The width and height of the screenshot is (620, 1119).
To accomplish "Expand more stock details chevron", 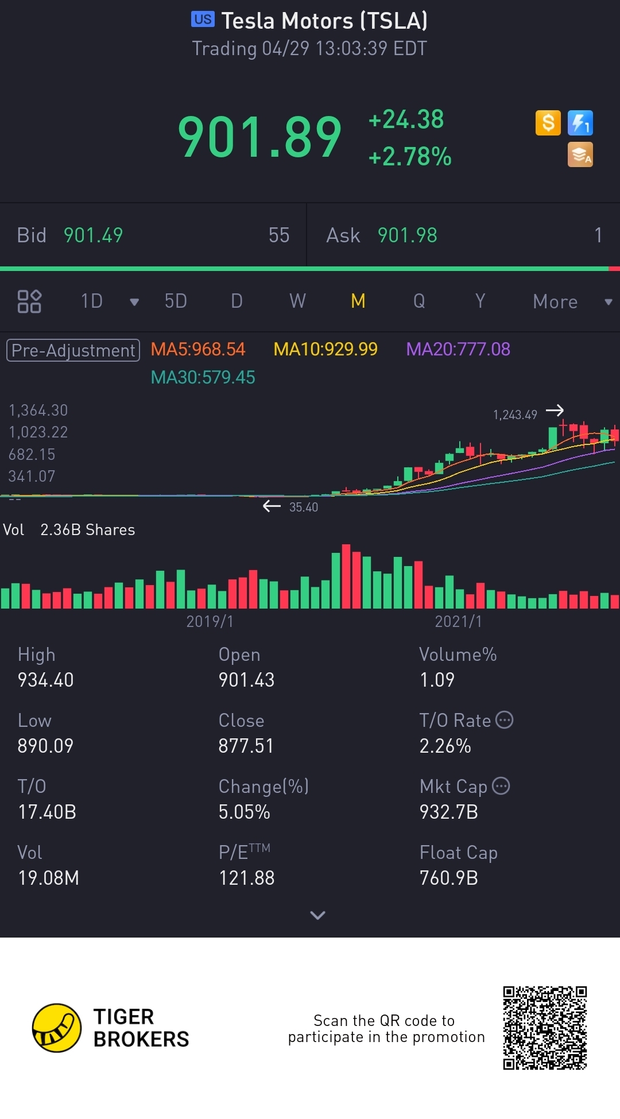I will [317, 915].
